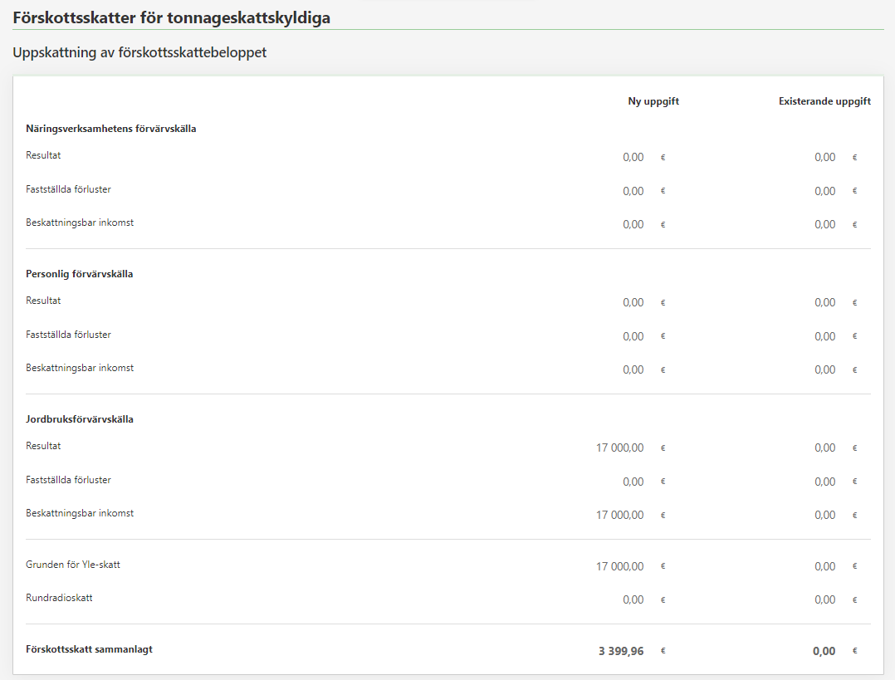Click Personlig förvärvskälla Fastställda förluster new value
The width and height of the screenshot is (895, 680).
tap(633, 336)
